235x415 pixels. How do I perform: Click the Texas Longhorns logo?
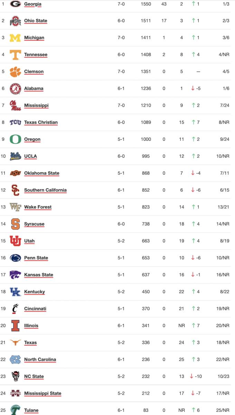coord(15,343)
